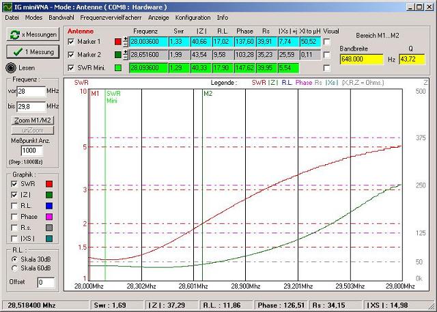
Task: Click the Marker 1 frequency stepper arrows
Action: point(125,42)
